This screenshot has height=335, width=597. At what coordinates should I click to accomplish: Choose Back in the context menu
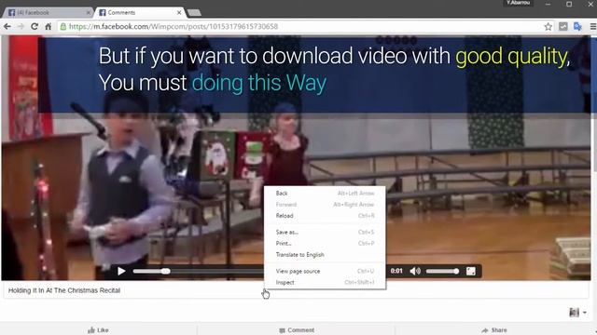pyautogui.click(x=325, y=194)
